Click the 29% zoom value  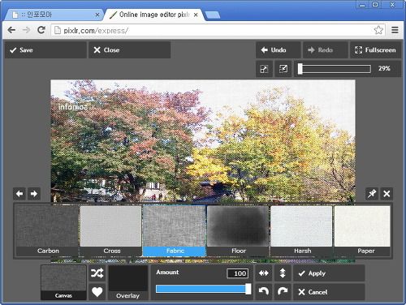coord(384,68)
